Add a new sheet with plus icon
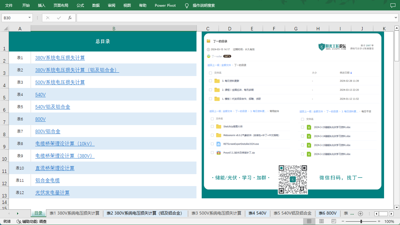This screenshot has height=225, width=400. point(360,213)
